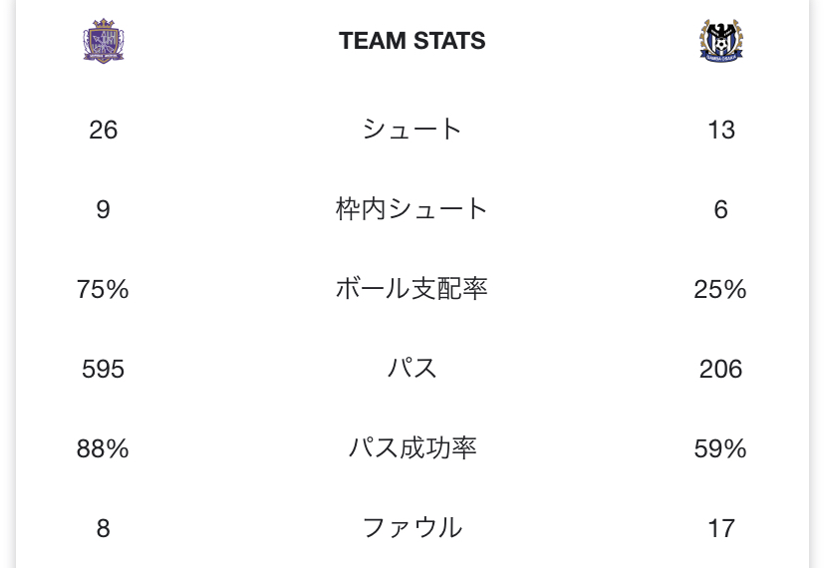Click the 206 passes value
The width and height of the screenshot is (825, 568).
coord(720,369)
